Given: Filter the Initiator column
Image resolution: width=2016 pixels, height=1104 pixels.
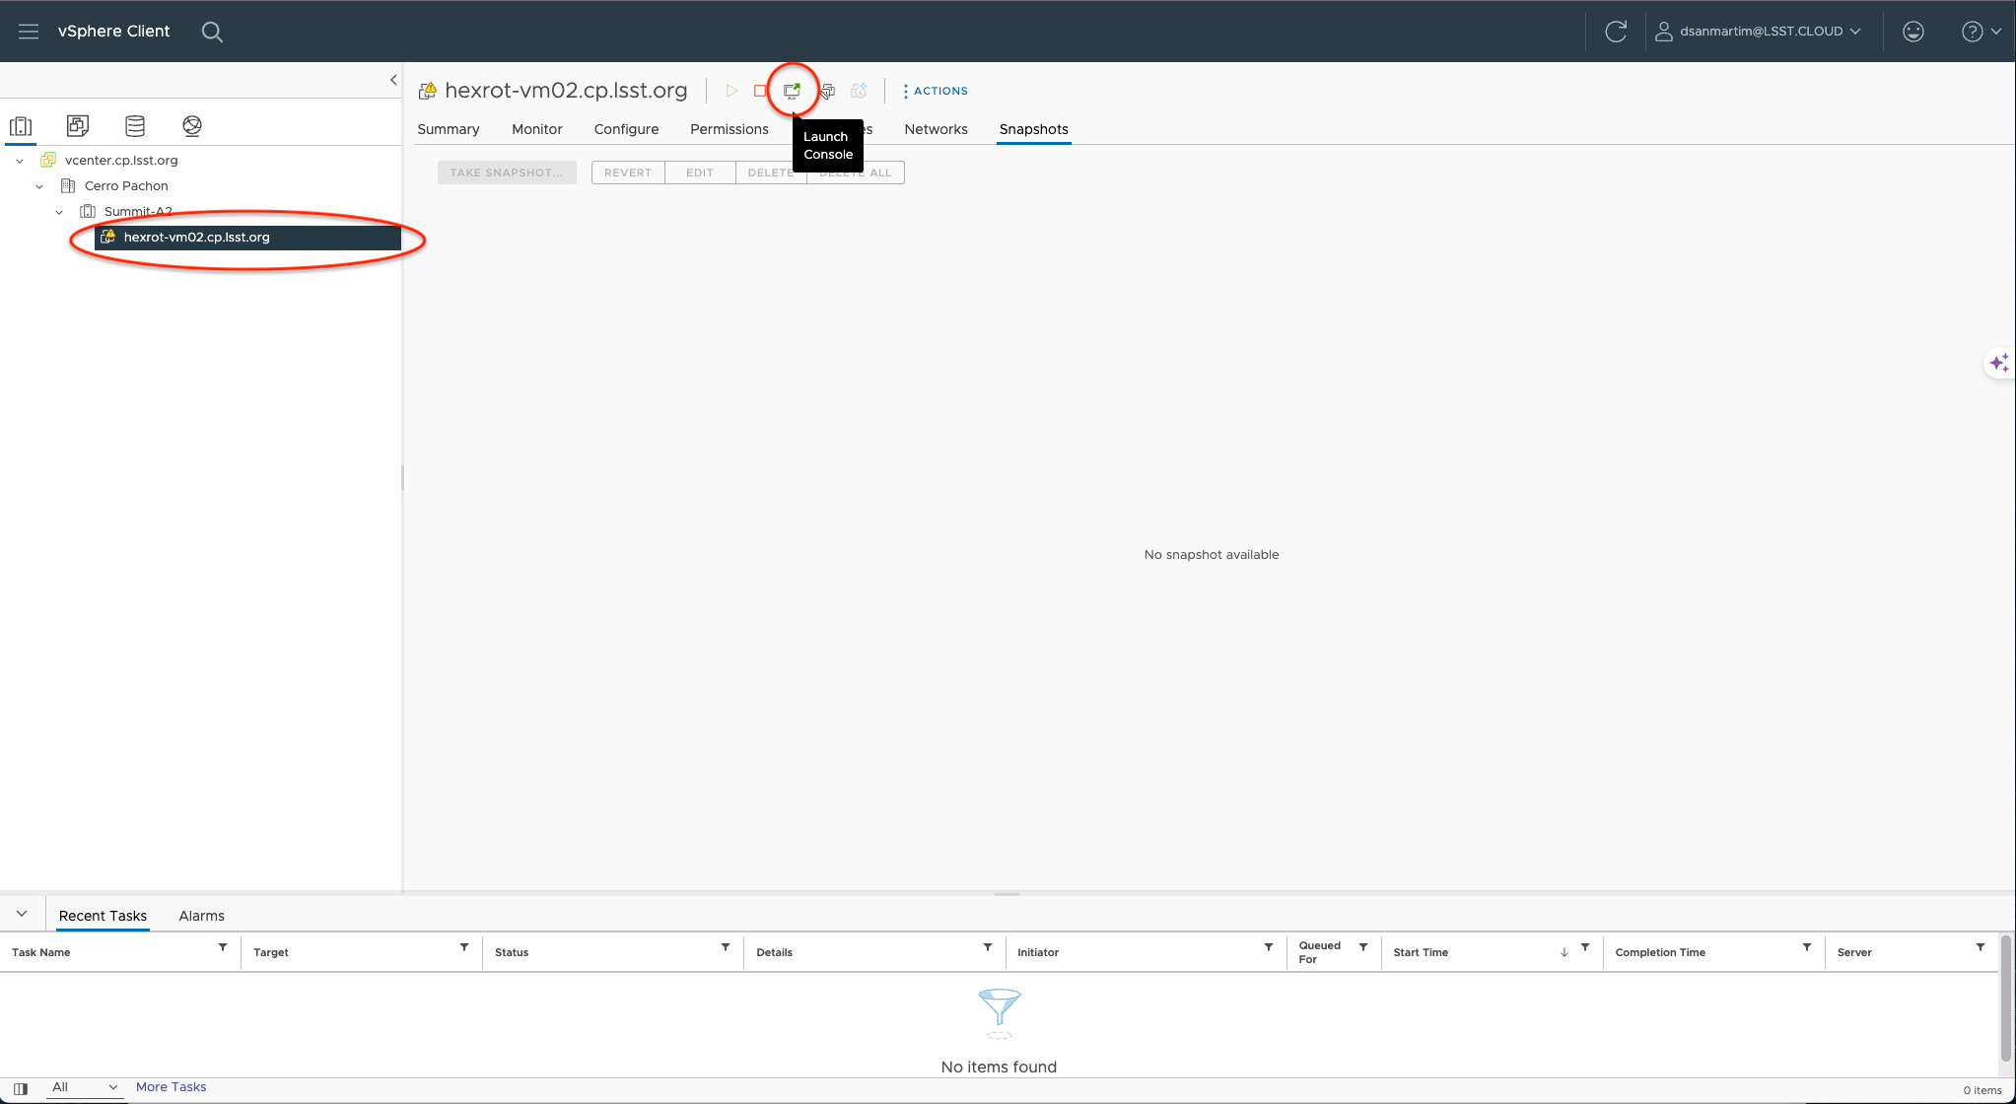Looking at the screenshot, I should point(1269,947).
